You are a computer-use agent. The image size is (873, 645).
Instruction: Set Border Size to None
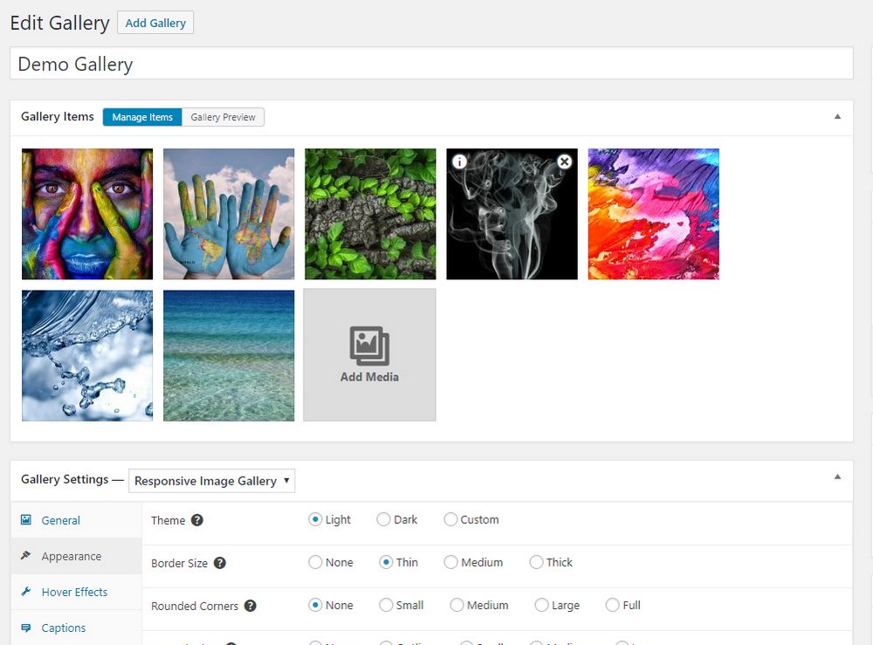point(315,562)
